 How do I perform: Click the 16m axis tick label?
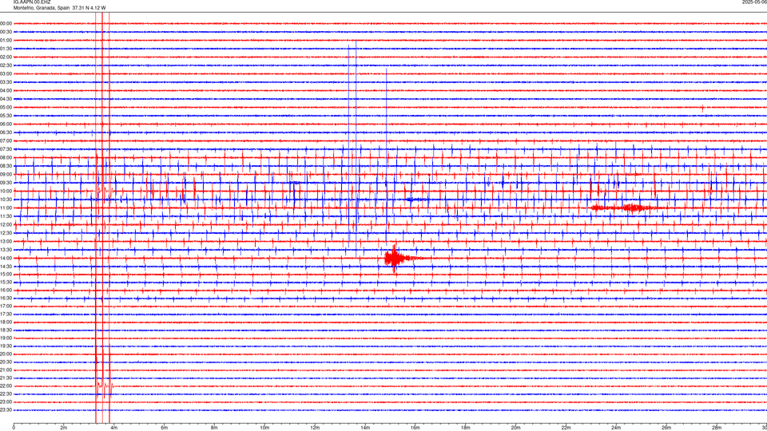point(415,428)
